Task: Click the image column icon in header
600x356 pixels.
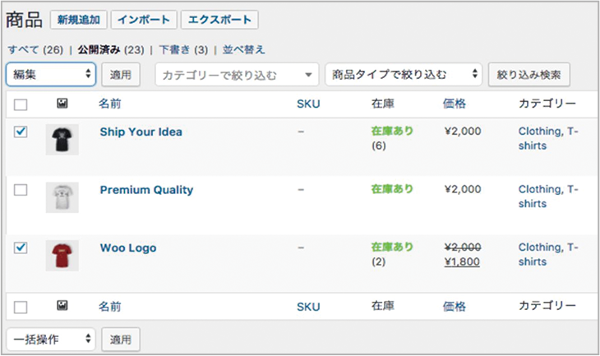Action: click(x=62, y=104)
